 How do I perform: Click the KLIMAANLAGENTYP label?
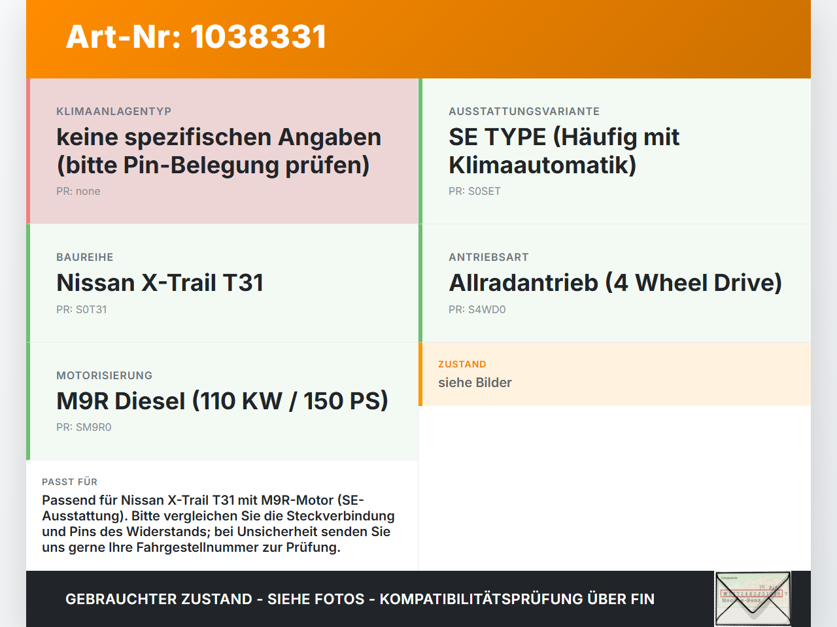pyautogui.click(x=114, y=111)
